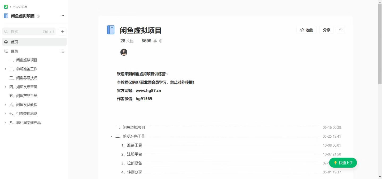Click the scrollbar up arrow
Viewport: 382px width, 179px height.
pos(380,2)
